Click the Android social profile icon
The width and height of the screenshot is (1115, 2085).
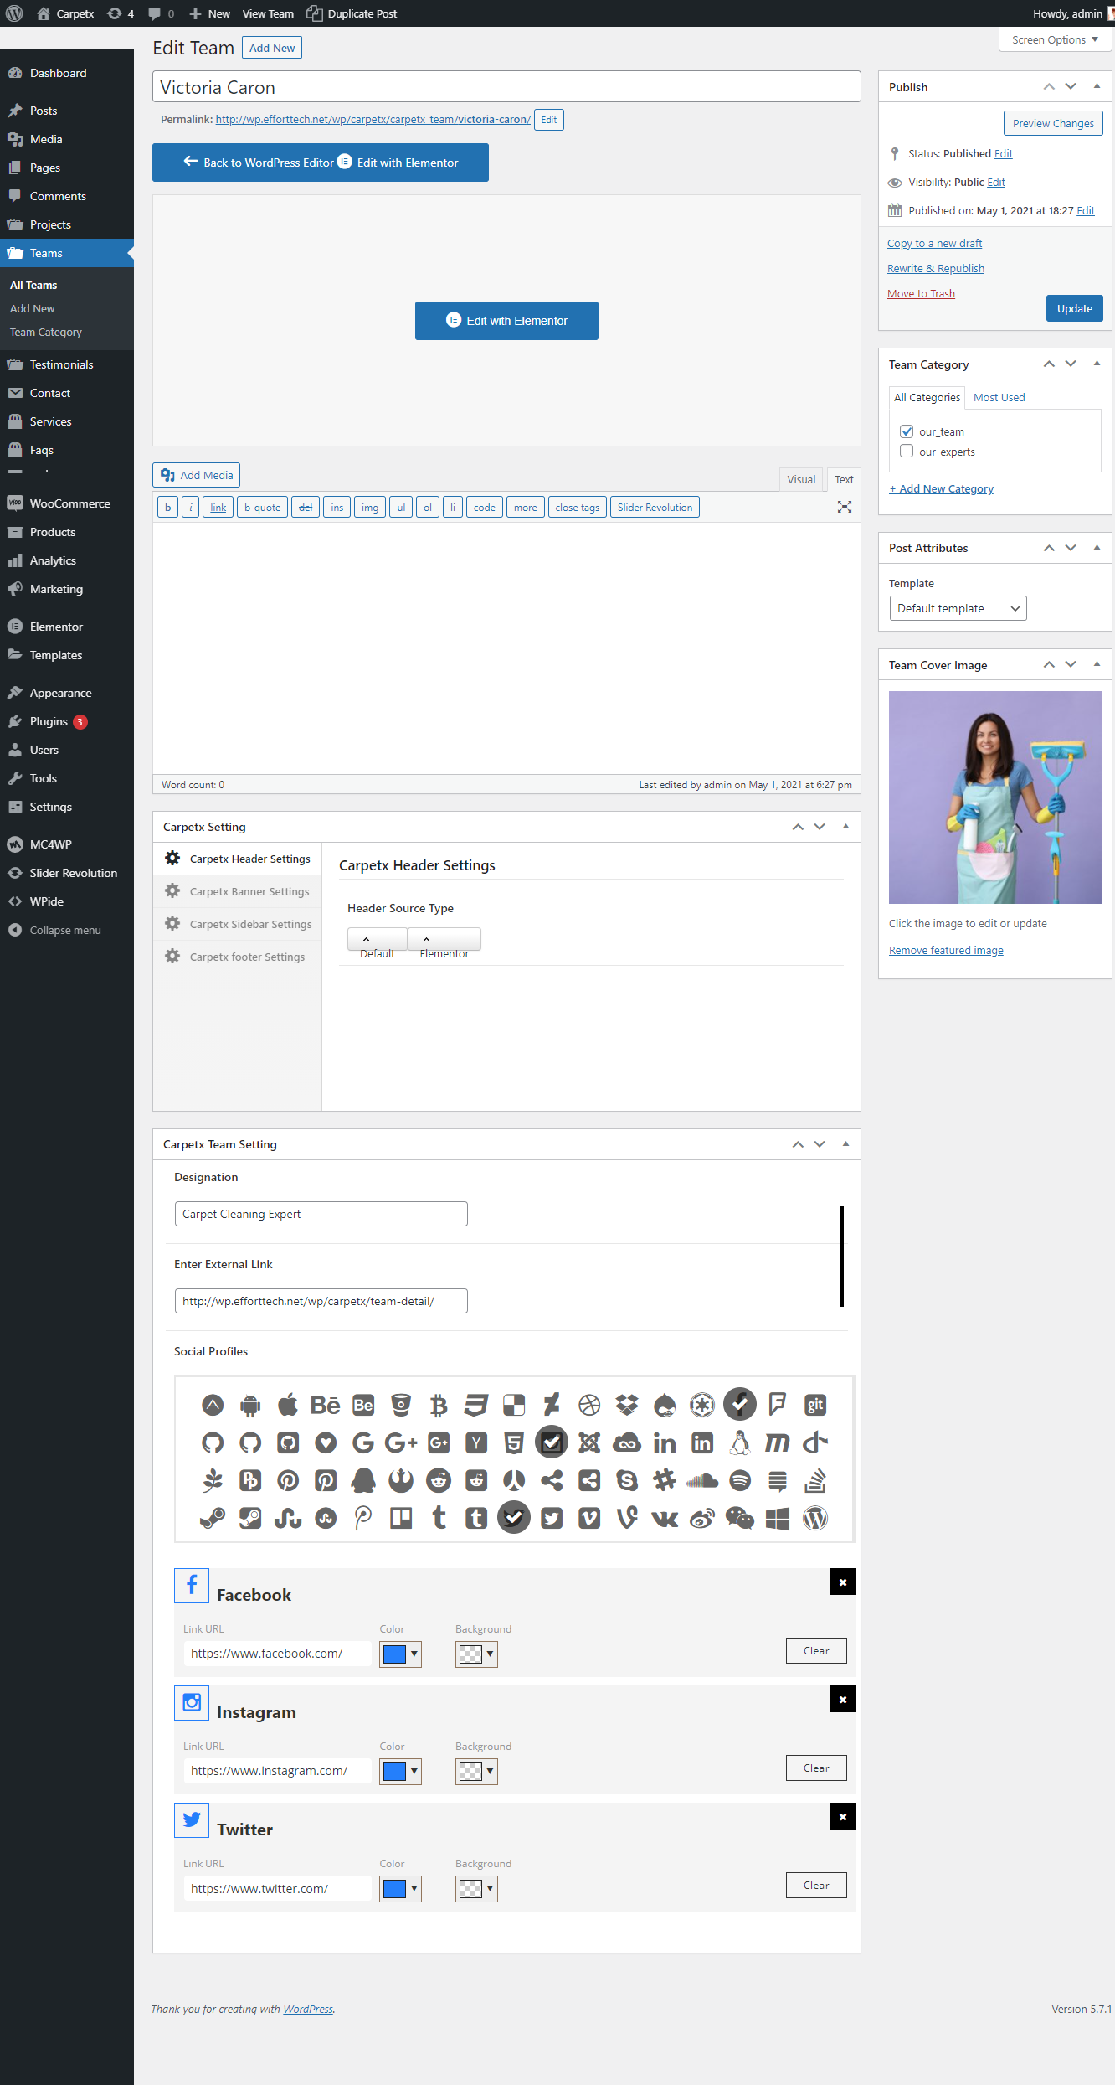pyautogui.click(x=250, y=1405)
